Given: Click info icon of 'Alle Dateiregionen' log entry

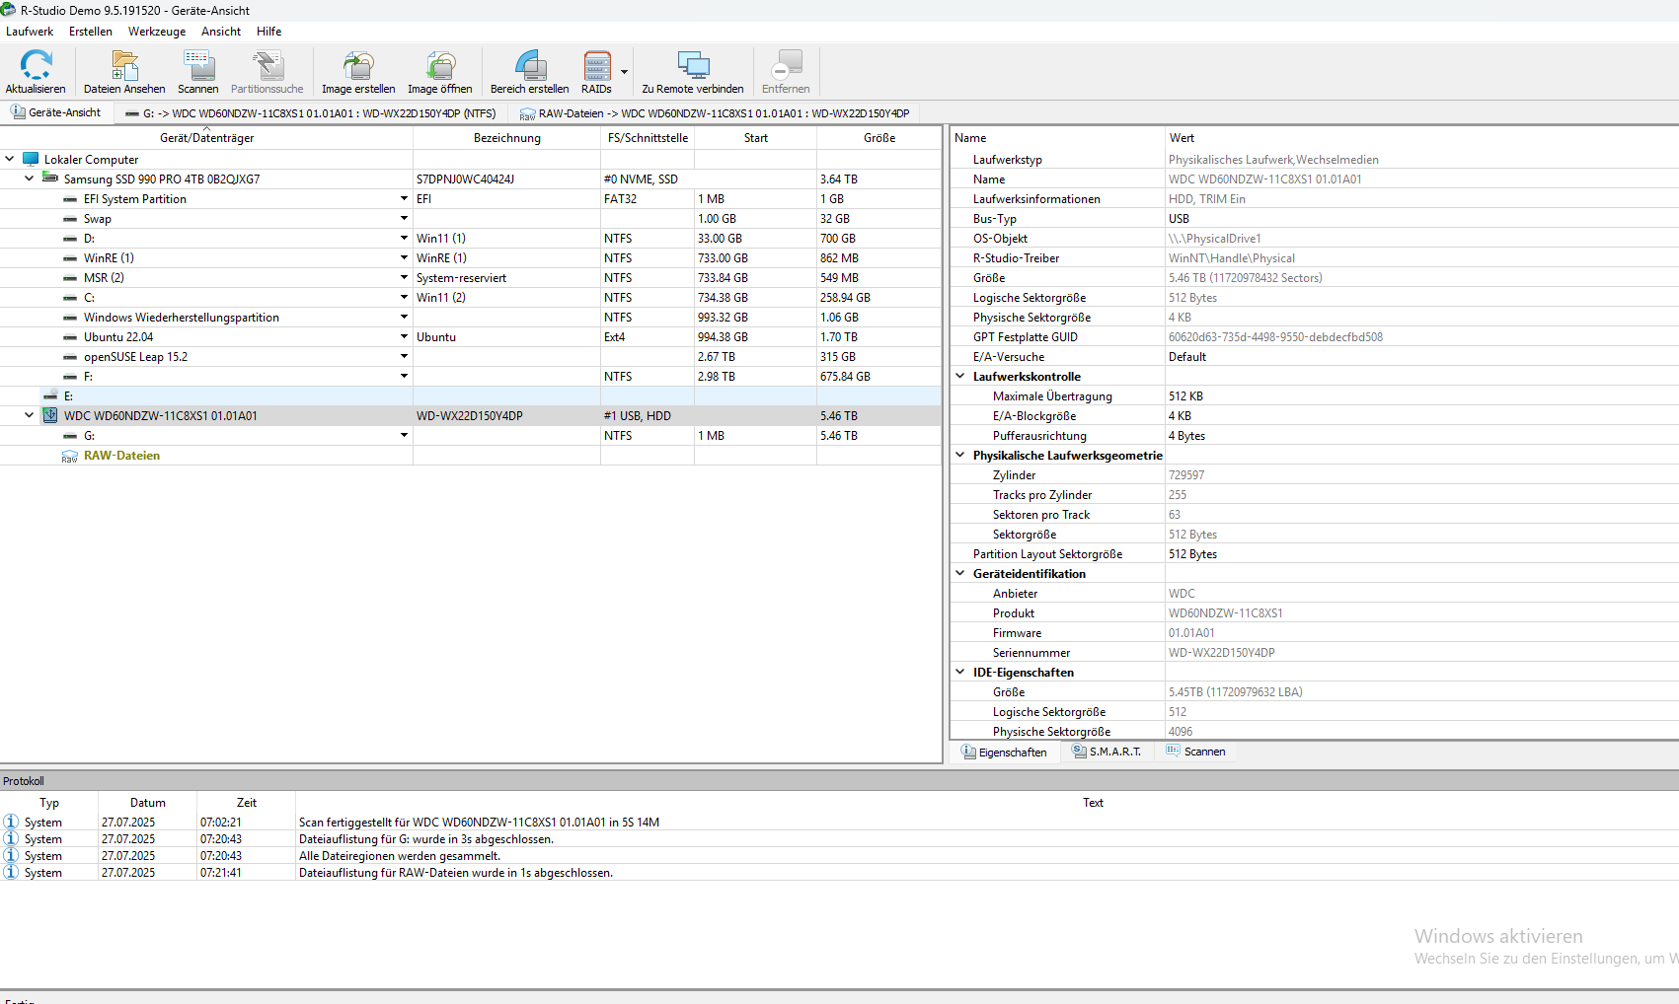Looking at the screenshot, I should pyautogui.click(x=11, y=855).
